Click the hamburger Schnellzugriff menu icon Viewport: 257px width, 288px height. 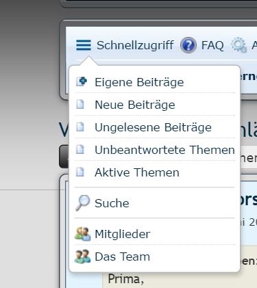pos(84,45)
